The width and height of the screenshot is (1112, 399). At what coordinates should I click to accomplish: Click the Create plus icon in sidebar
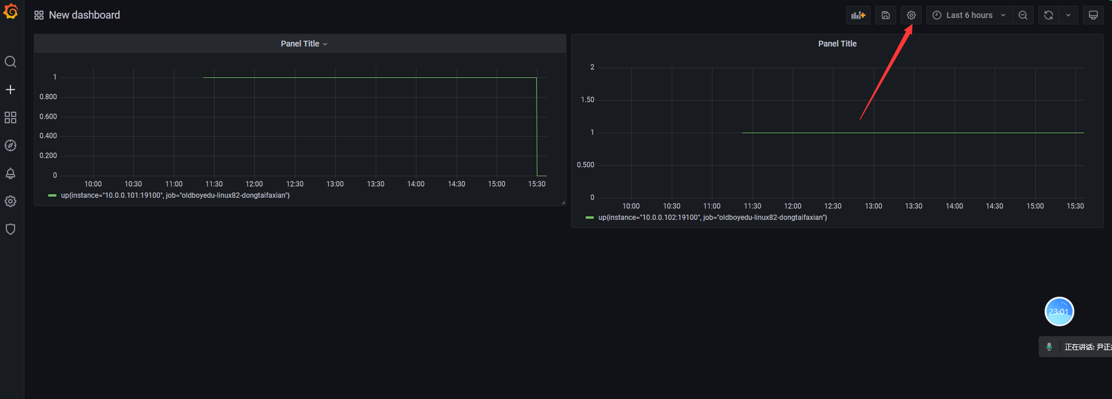(x=10, y=90)
